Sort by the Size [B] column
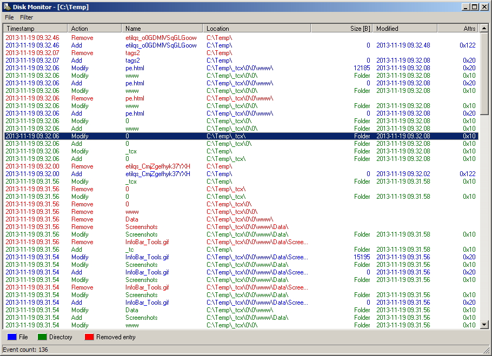This screenshot has width=492, height=356. (341, 29)
